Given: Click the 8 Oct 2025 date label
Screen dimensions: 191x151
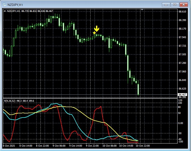Looking at the screenshot, I should (x=9, y=146).
